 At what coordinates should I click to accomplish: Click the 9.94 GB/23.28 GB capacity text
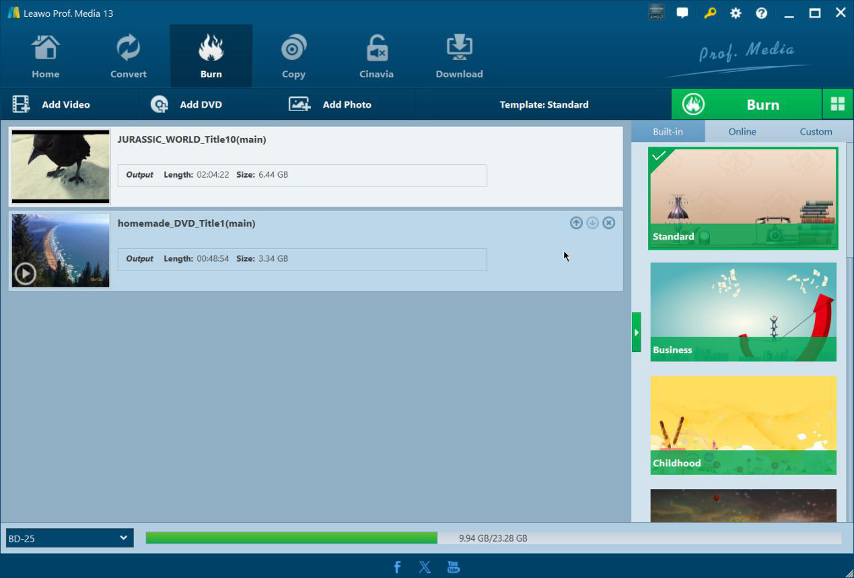tap(493, 538)
